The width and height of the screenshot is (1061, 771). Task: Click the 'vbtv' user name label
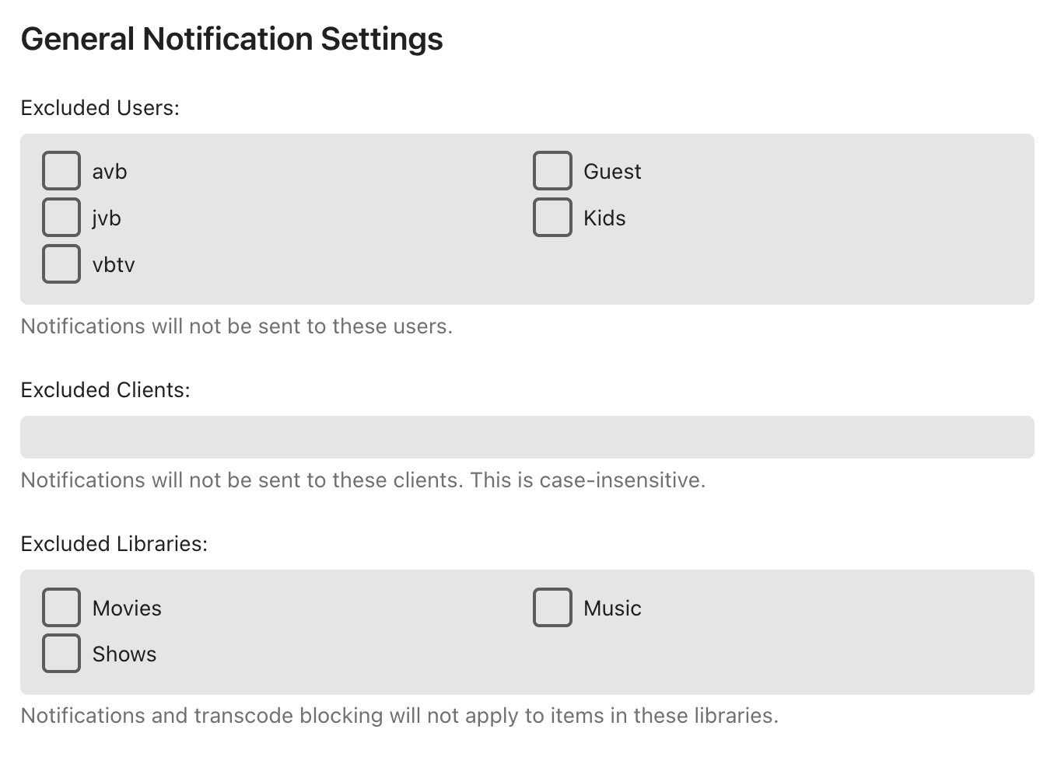pos(114,265)
